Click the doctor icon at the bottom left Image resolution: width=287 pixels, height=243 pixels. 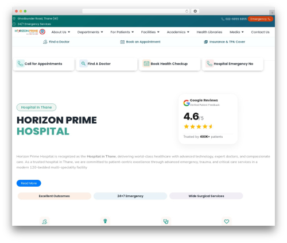click(x=45, y=222)
